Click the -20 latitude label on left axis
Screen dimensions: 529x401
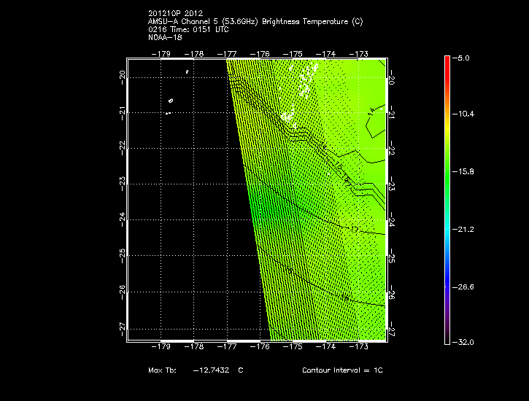coord(121,76)
